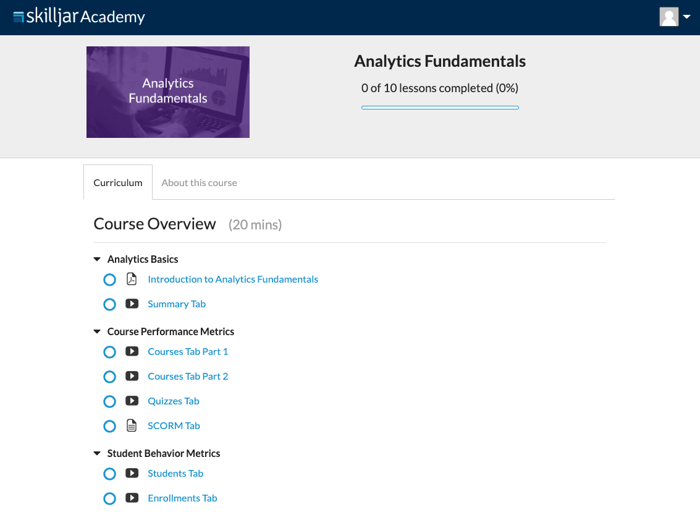Collapse the Analytics Basics section

[x=97, y=260]
